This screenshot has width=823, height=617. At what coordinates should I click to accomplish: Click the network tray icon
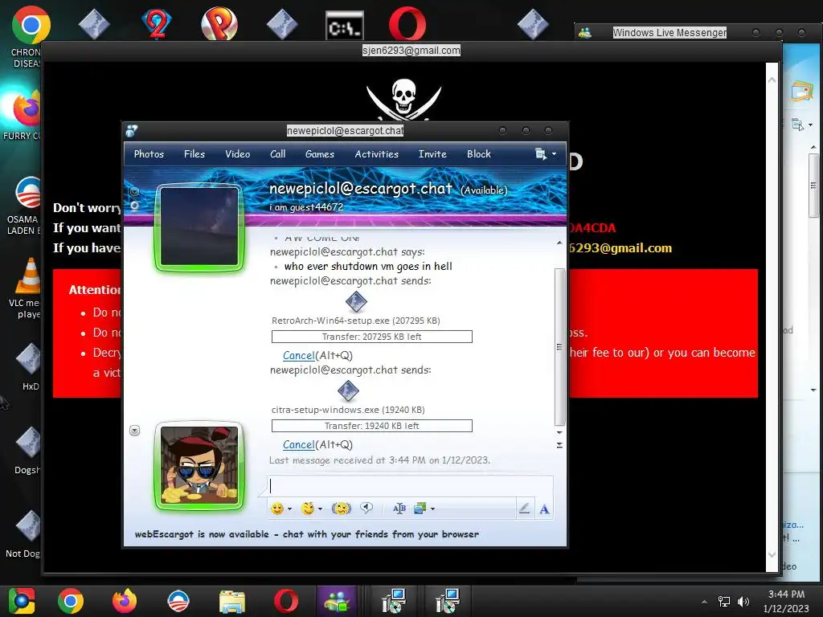(724, 601)
